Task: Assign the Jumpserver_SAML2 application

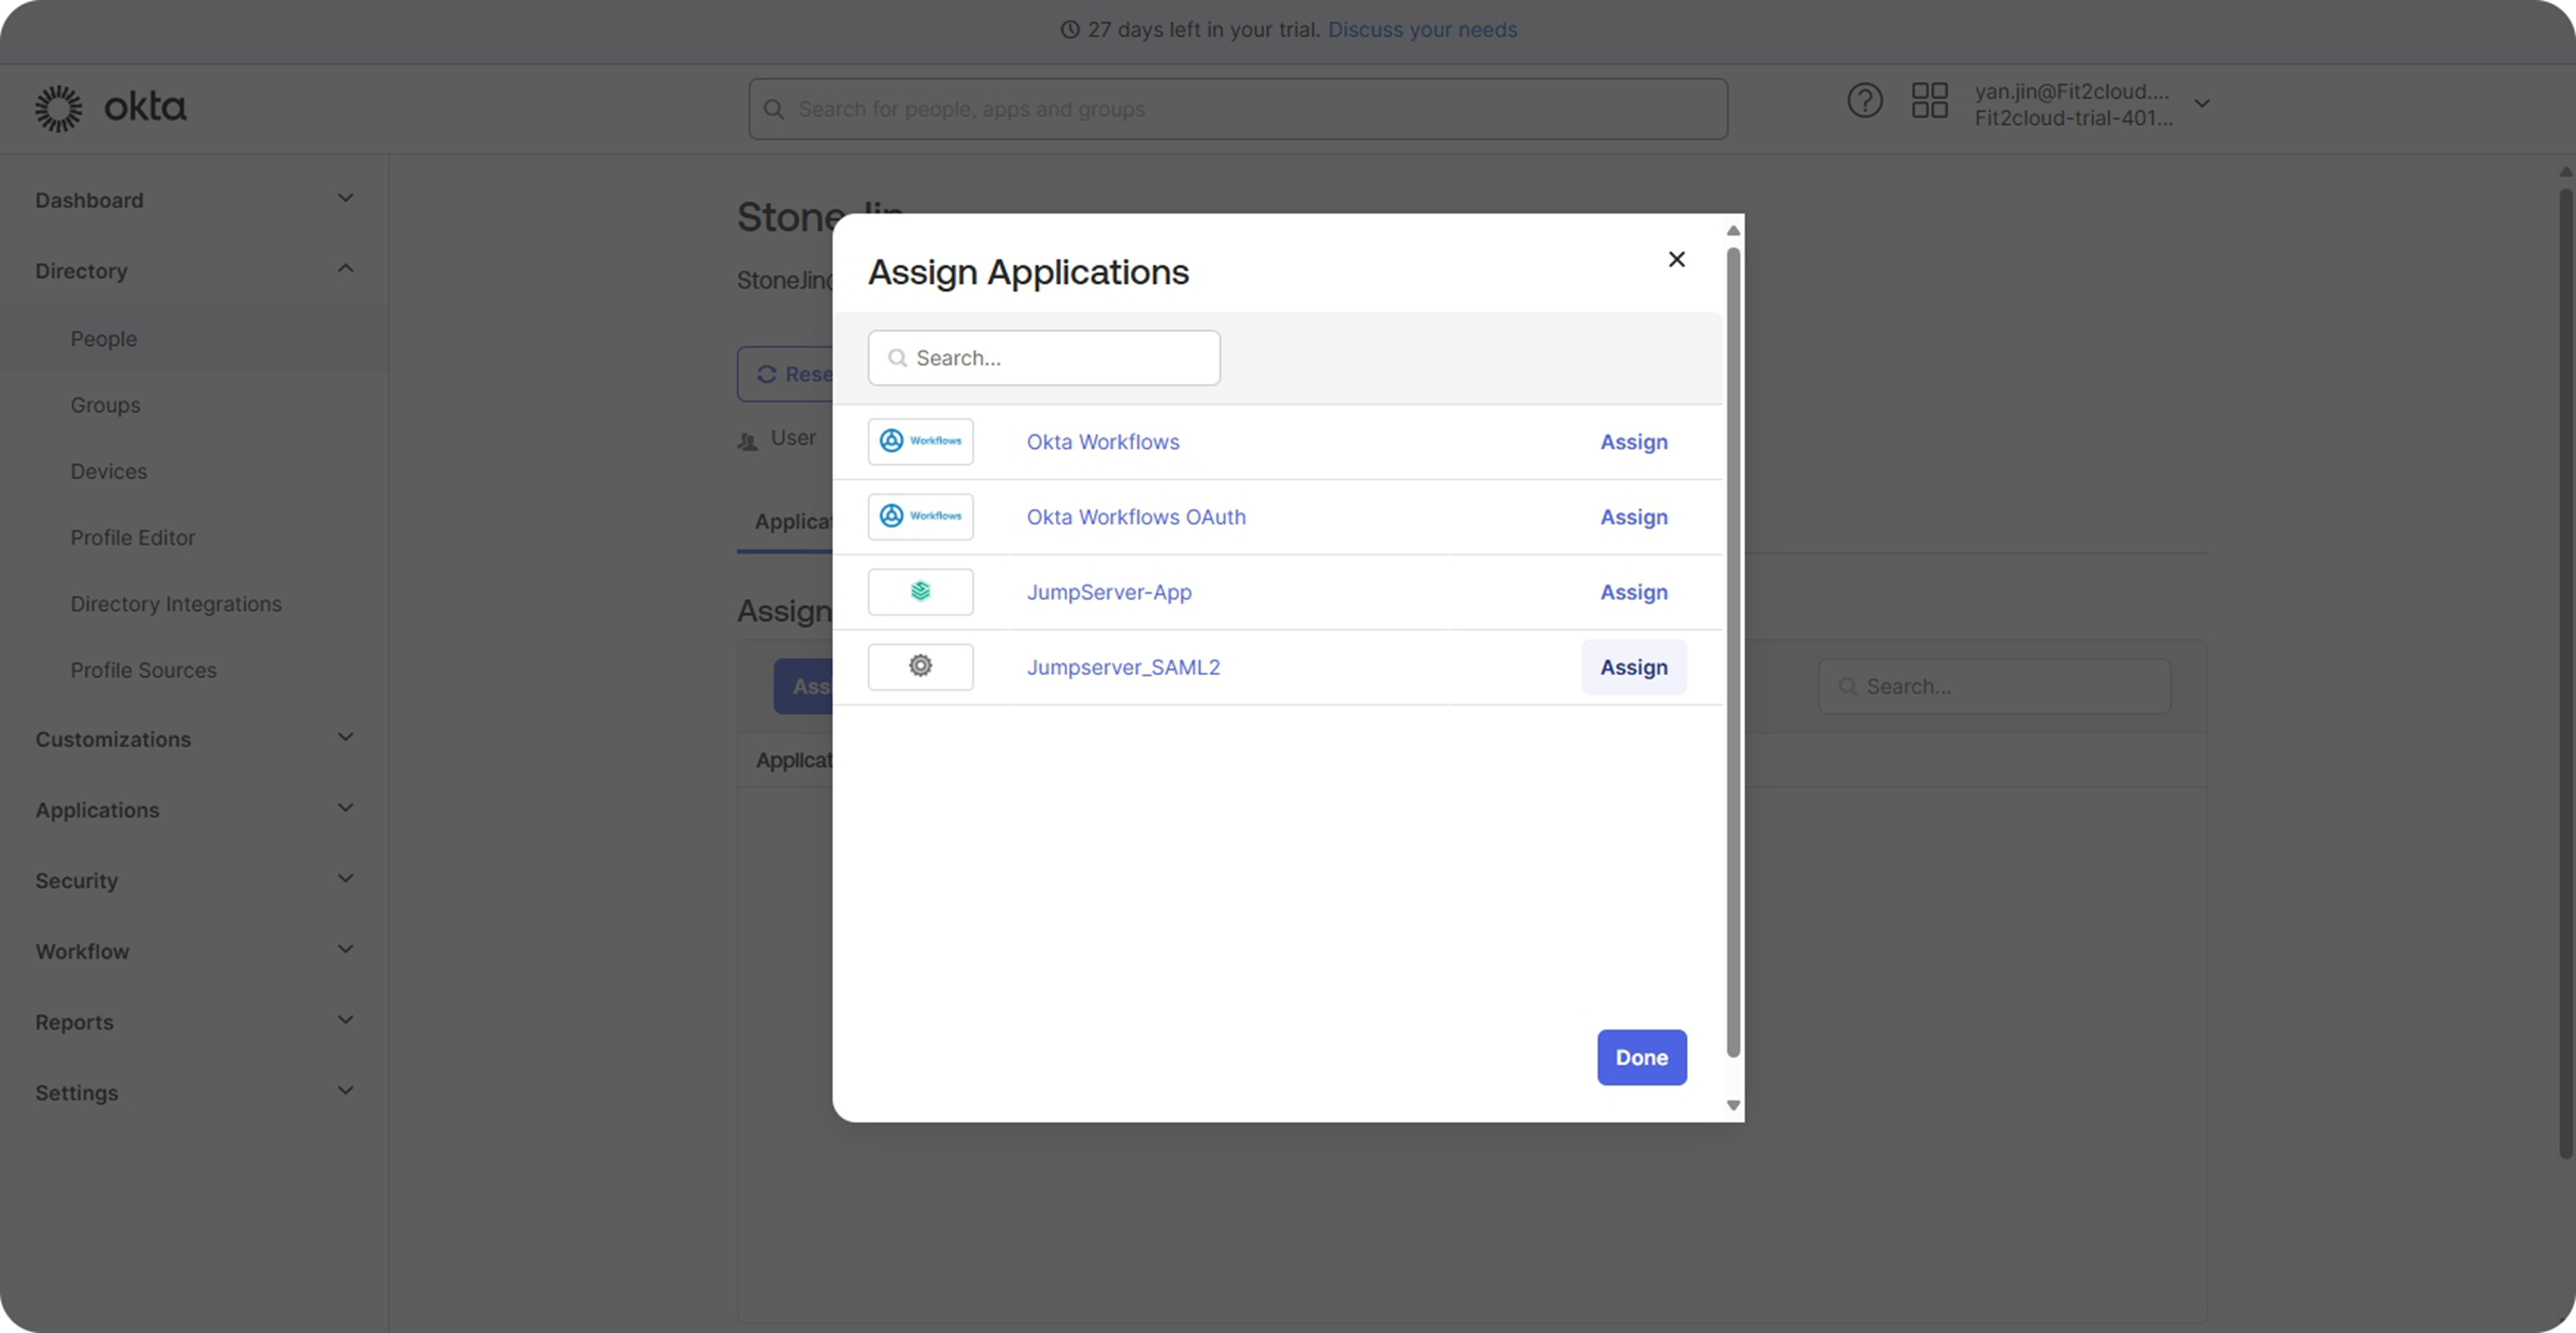Action: coord(1633,667)
